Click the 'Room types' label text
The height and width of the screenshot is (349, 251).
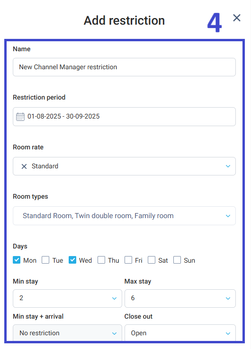30,196
